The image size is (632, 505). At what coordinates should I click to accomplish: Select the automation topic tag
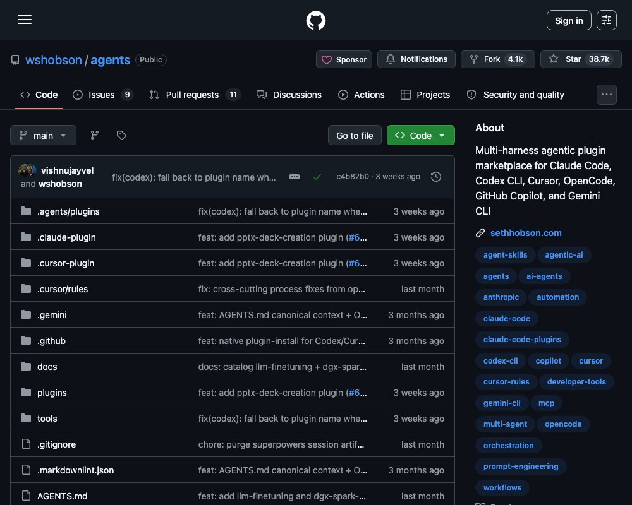click(558, 297)
